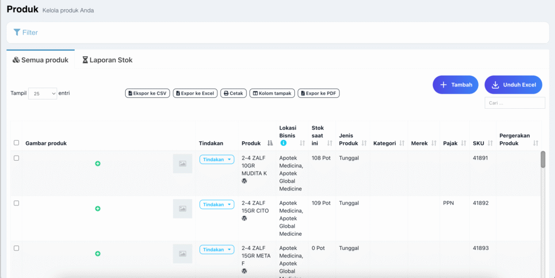The height and width of the screenshot is (278, 555).
Task: Click the green plus icon in 15GR CITO row
Action: point(98,208)
